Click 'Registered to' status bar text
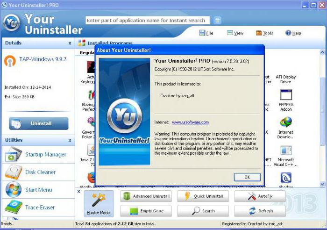This screenshot has width=327, height=230. tap(252, 224)
